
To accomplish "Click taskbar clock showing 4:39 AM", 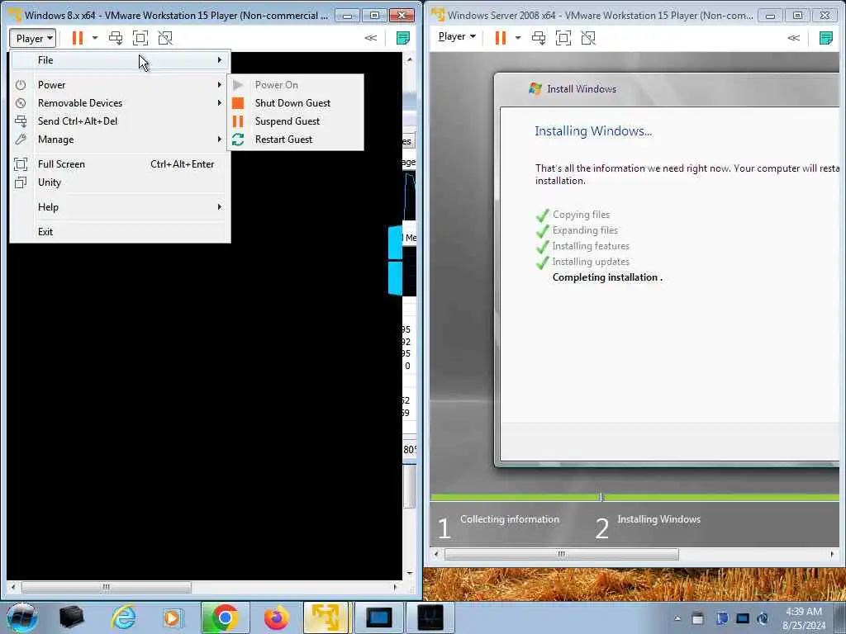I will tap(804, 618).
